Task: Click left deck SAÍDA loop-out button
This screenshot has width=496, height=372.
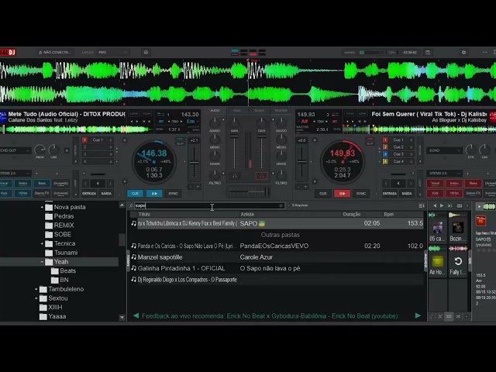Action: 106,193
